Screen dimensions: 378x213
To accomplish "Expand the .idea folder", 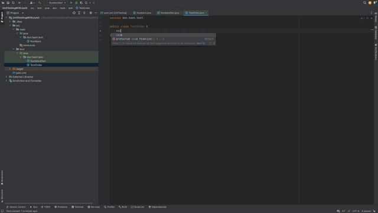I will click(10, 21).
